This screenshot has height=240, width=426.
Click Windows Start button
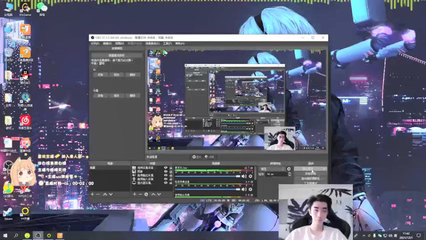(5, 235)
